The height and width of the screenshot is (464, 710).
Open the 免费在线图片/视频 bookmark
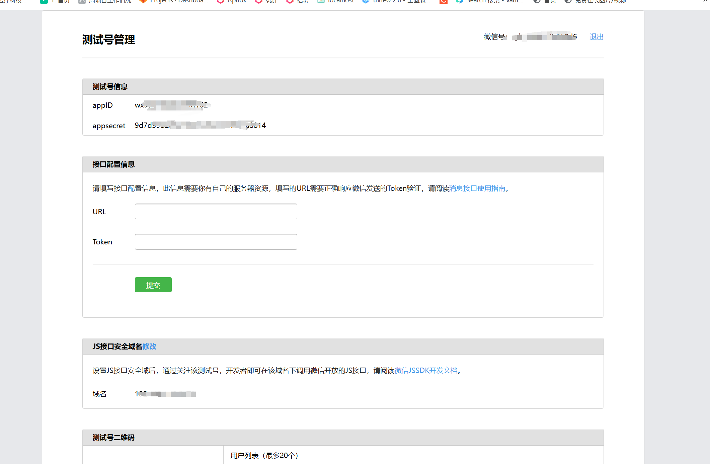pyautogui.click(x=599, y=2)
